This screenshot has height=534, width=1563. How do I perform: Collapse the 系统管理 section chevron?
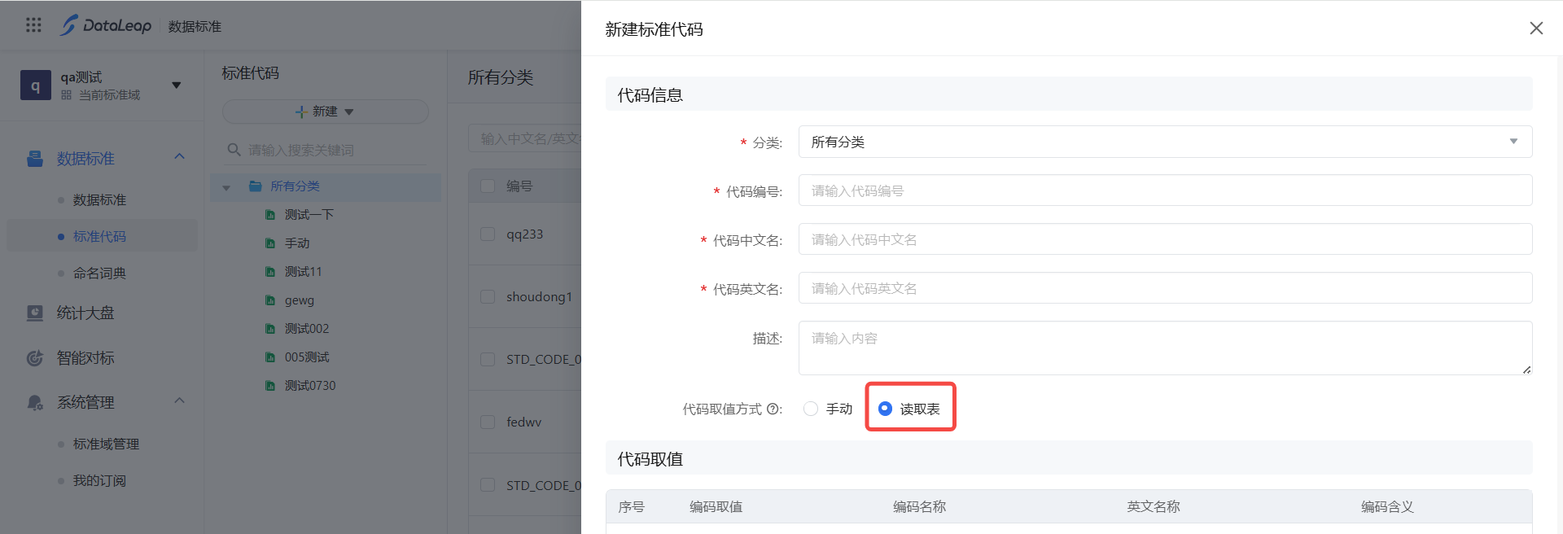(x=180, y=400)
